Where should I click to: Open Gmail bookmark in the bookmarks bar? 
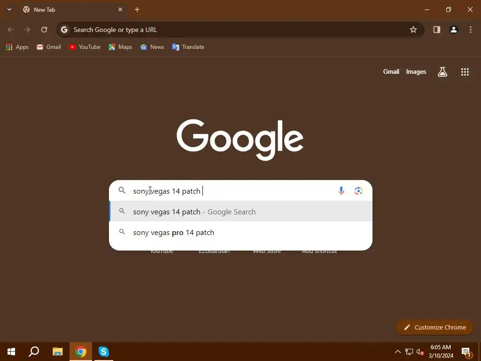(x=49, y=47)
